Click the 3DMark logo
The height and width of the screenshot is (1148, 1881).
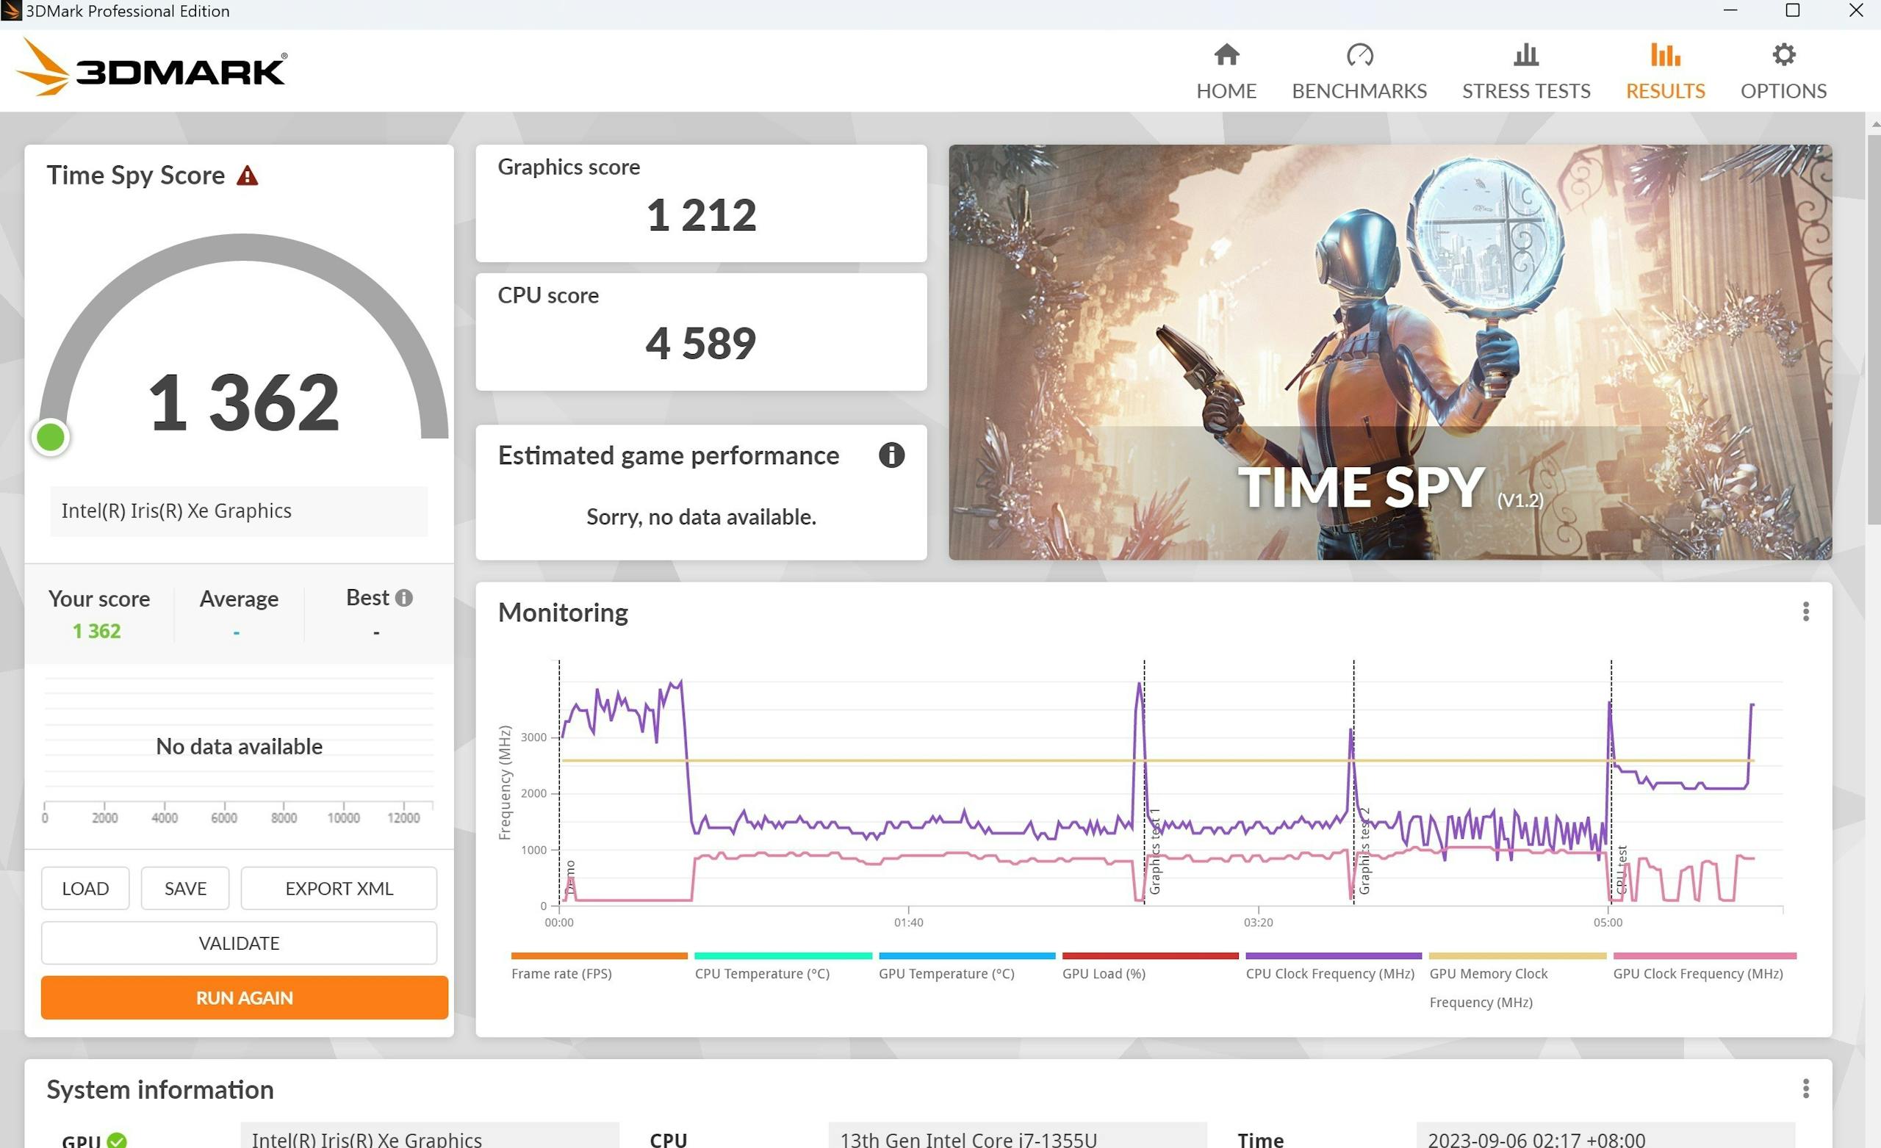click(153, 69)
